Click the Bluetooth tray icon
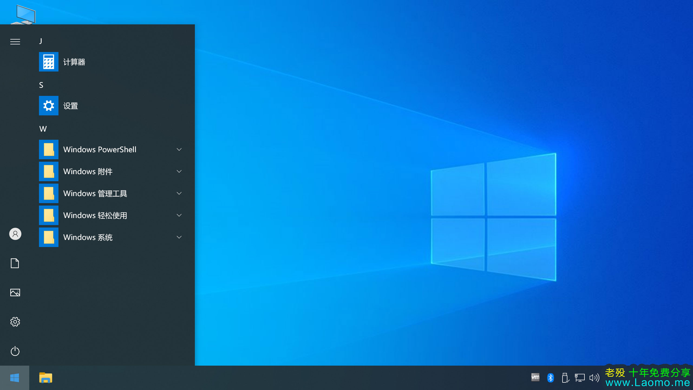The width and height of the screenshot is (693, 390). click(x=551, y=378)
